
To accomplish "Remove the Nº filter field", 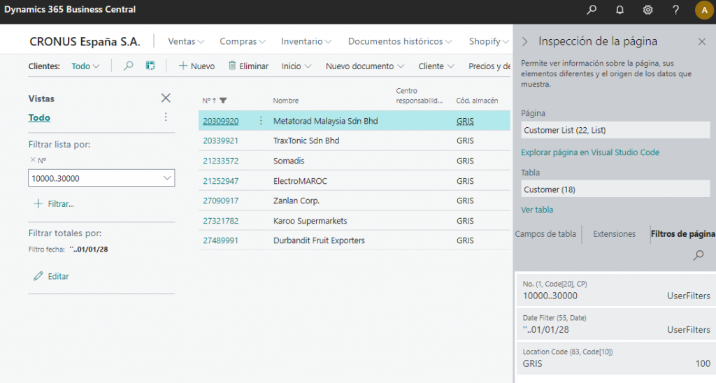I will point(32,160).
